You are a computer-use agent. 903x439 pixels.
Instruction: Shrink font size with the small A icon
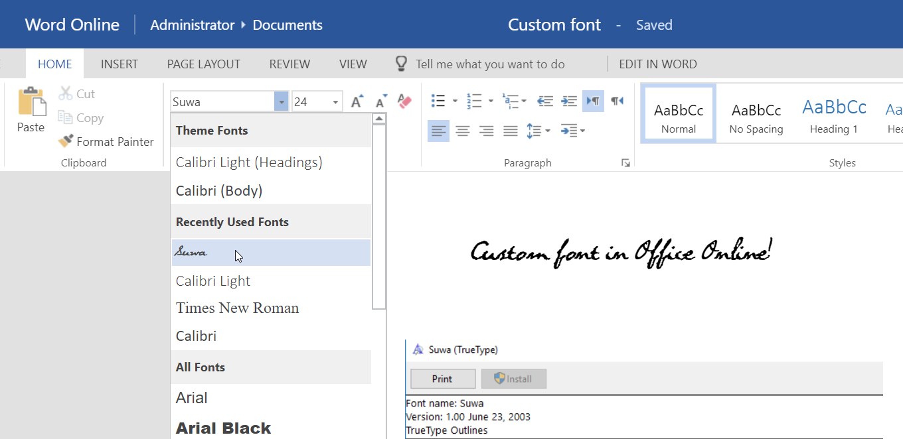point(381,101)
